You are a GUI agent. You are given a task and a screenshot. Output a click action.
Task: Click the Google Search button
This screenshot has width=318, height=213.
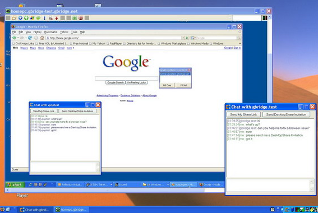tap(116, 82)
